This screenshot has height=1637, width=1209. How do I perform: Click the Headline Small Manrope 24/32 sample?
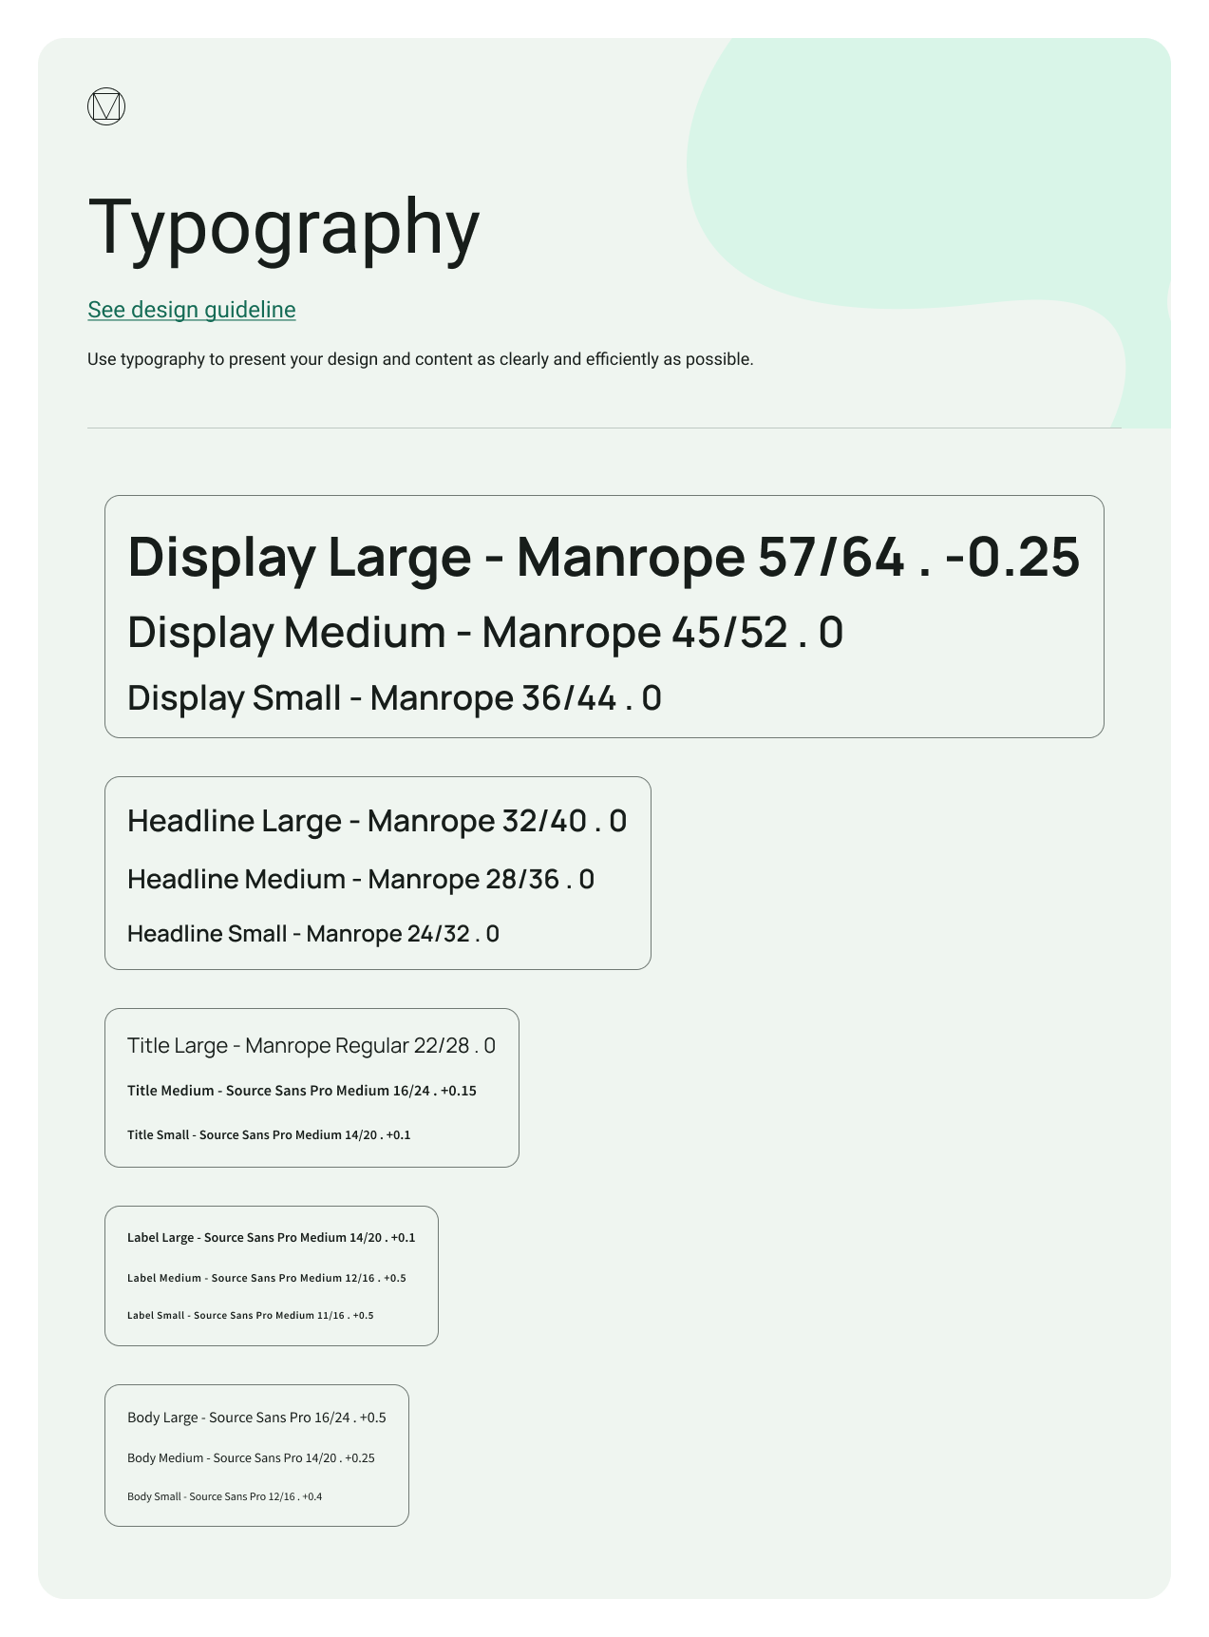[x=313, y=934]
